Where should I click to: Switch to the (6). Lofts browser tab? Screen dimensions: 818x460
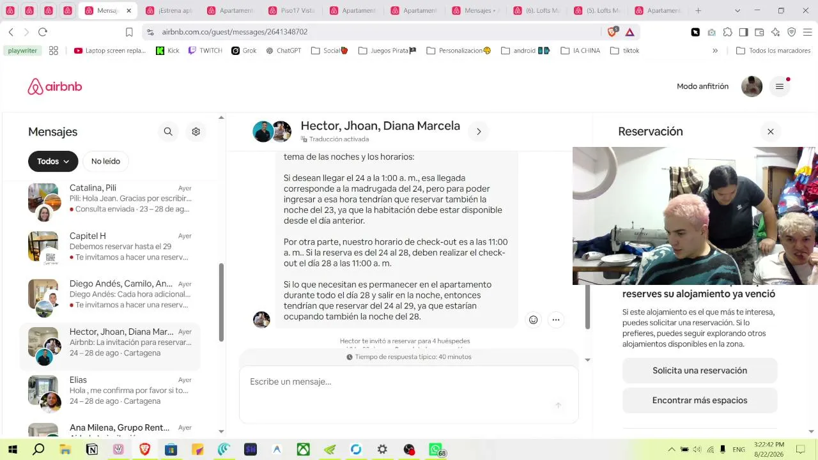(537, 11)
